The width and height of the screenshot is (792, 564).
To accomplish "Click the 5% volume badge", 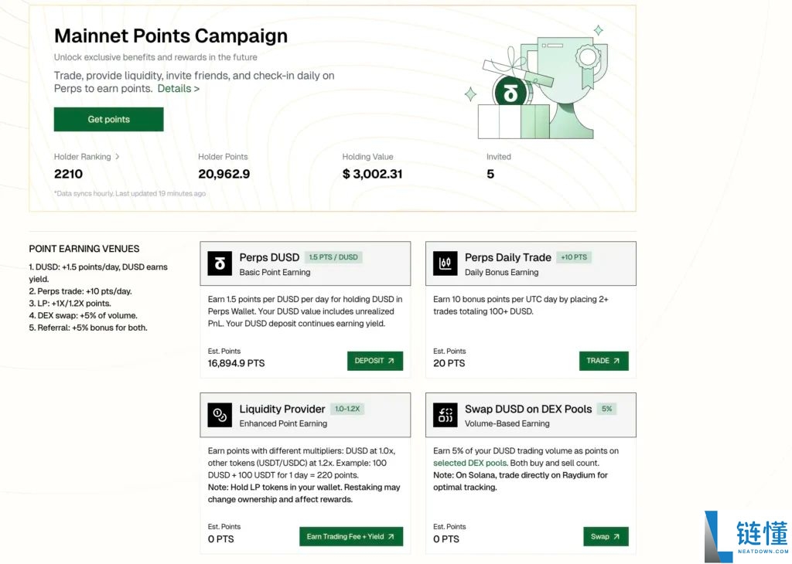I will tap(606, 409).
